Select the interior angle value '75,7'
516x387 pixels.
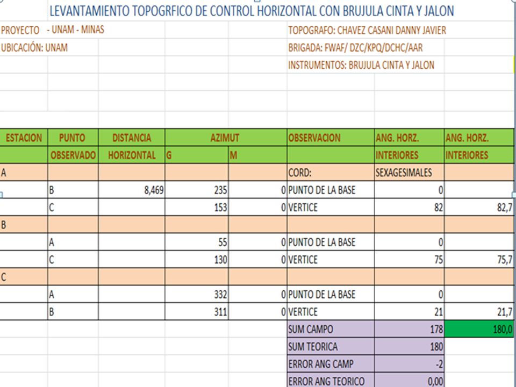[479, 260]
